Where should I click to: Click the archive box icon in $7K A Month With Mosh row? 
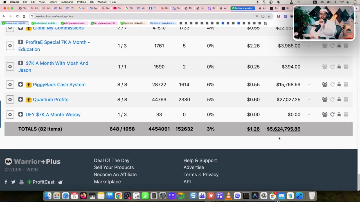click(346, 66)
